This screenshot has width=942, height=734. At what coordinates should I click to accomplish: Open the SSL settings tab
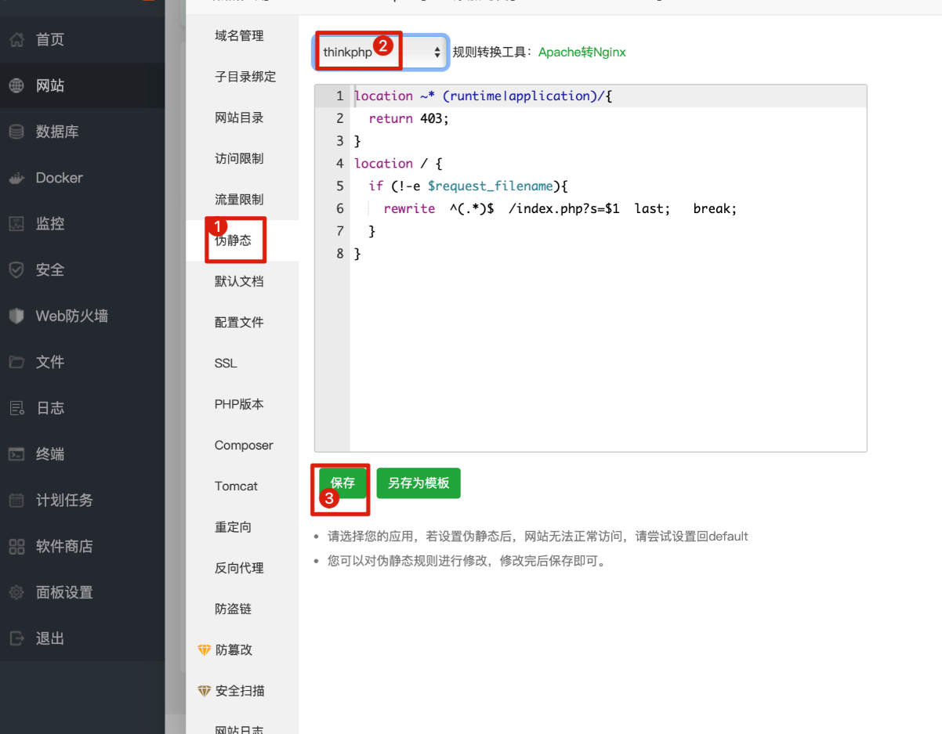[226, 363]
